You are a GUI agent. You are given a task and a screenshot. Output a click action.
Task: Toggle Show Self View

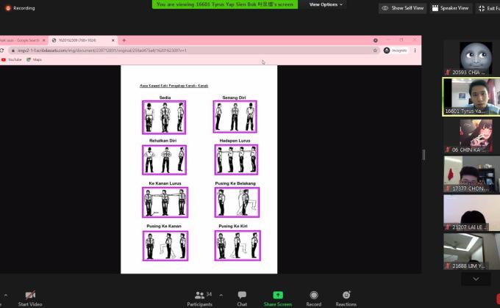403,8
